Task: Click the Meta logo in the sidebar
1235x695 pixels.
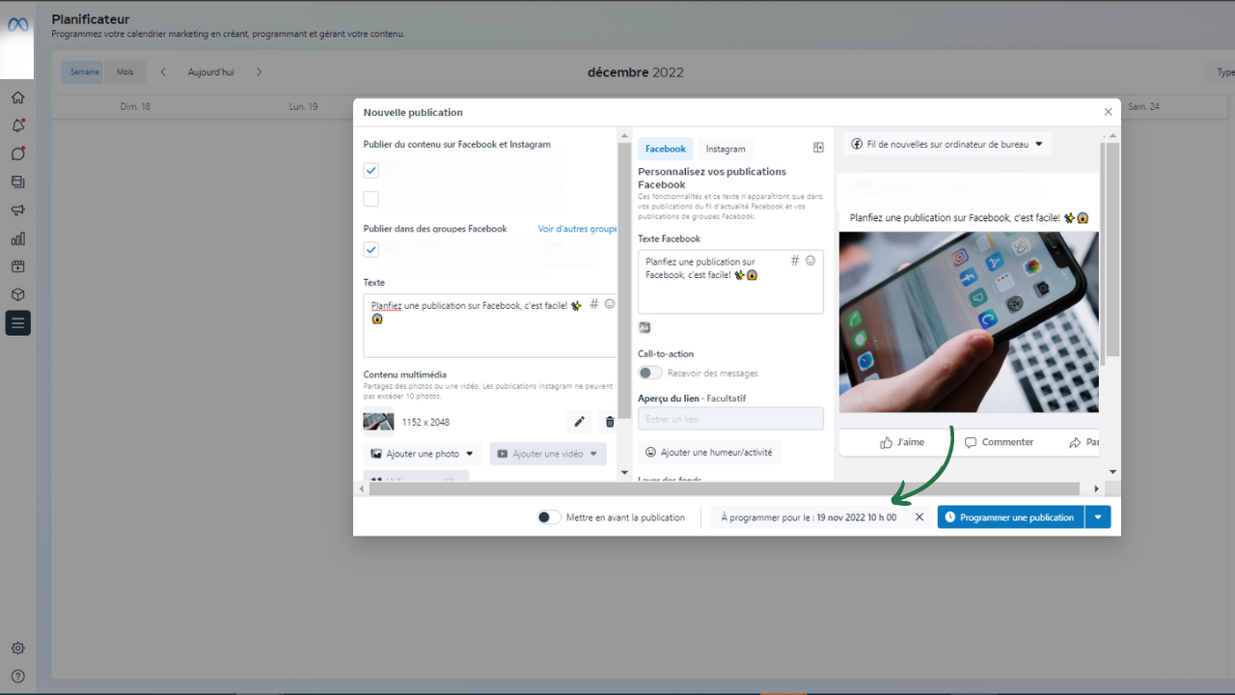Action: coord(17,24)
